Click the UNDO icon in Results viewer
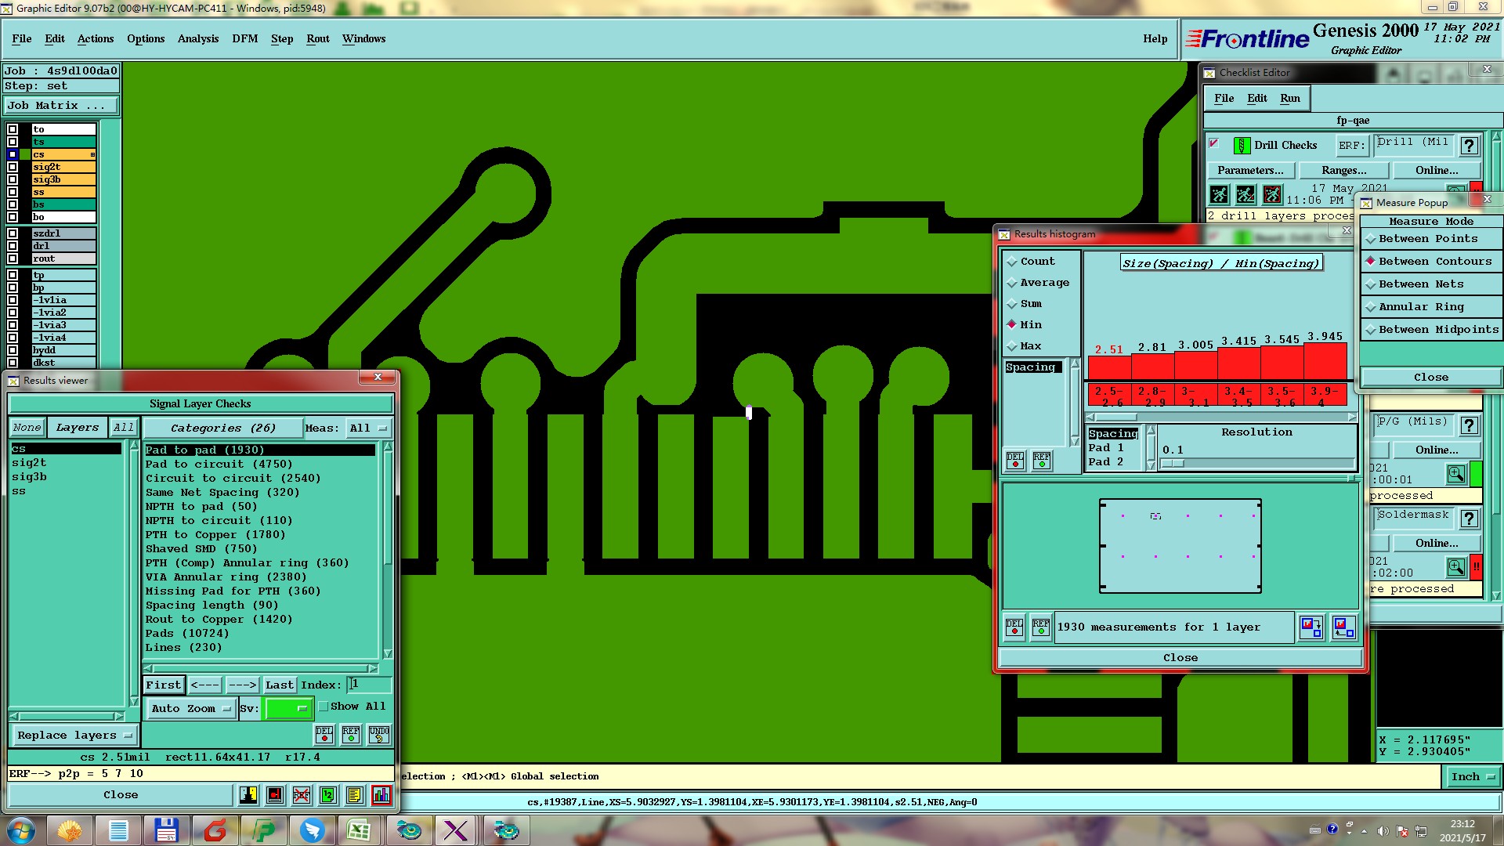1504x846 pixels. tap(379, 735)
